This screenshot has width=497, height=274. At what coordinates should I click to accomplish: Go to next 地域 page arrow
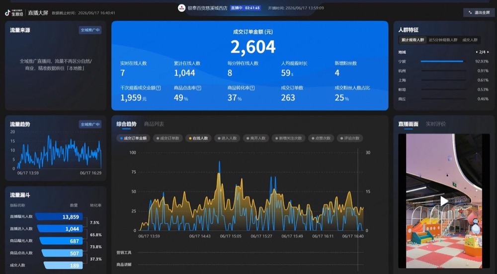488,52
